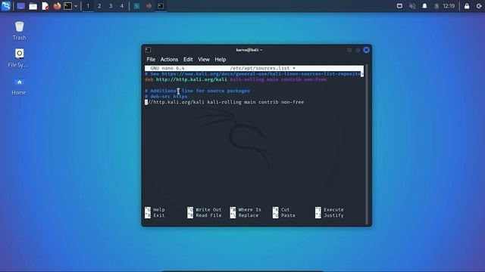
Task: Place cursor in '//http.kali.org/kali kali-rolling' line
Action: click(224, 102)
